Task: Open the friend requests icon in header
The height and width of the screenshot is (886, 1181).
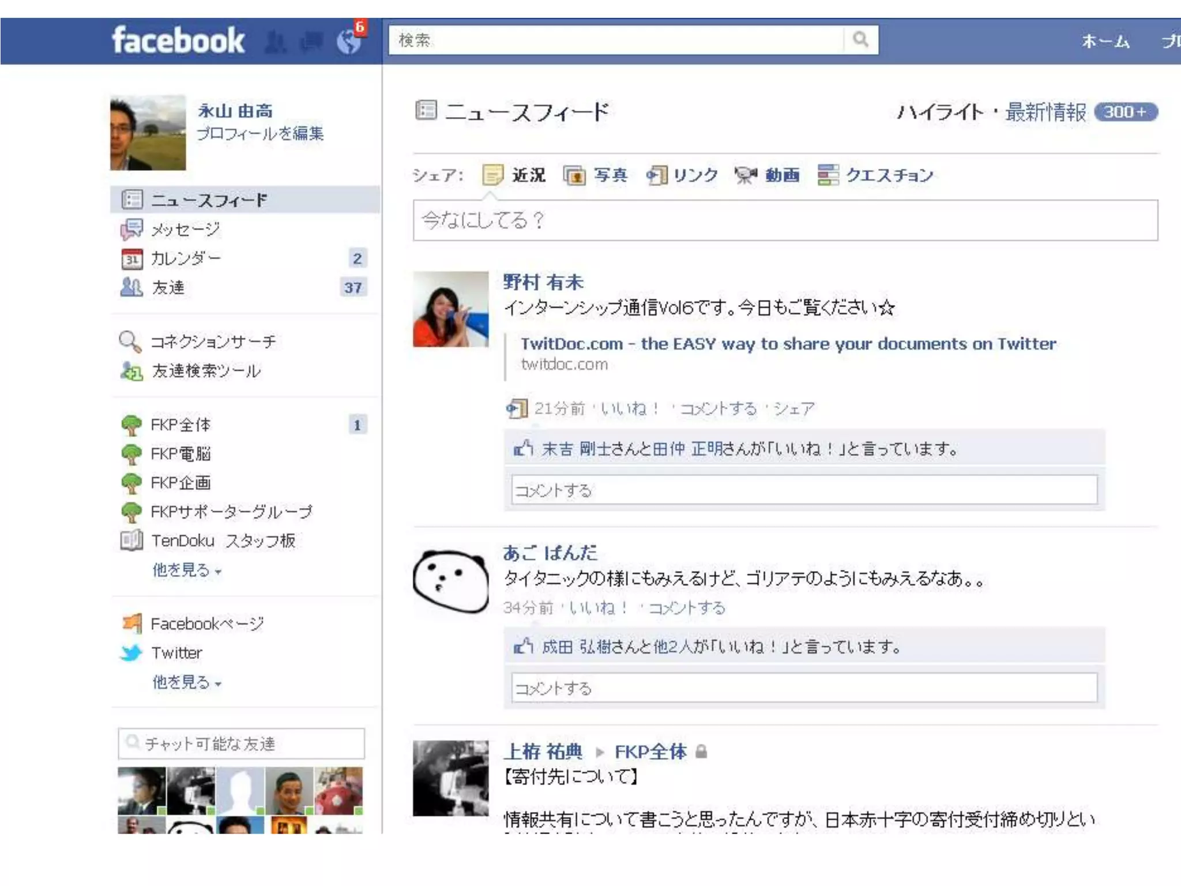Action: 276,42
